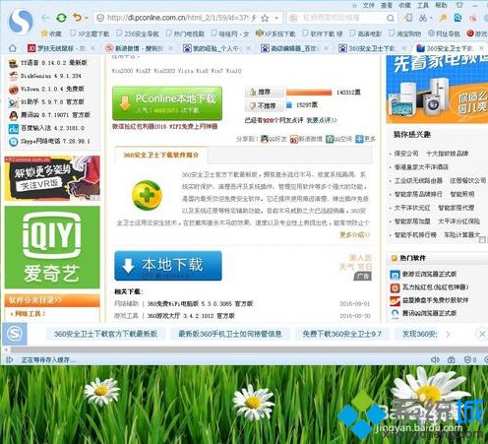
Task: Share to QQ好友 icon
Action: [x=265, y=139]
